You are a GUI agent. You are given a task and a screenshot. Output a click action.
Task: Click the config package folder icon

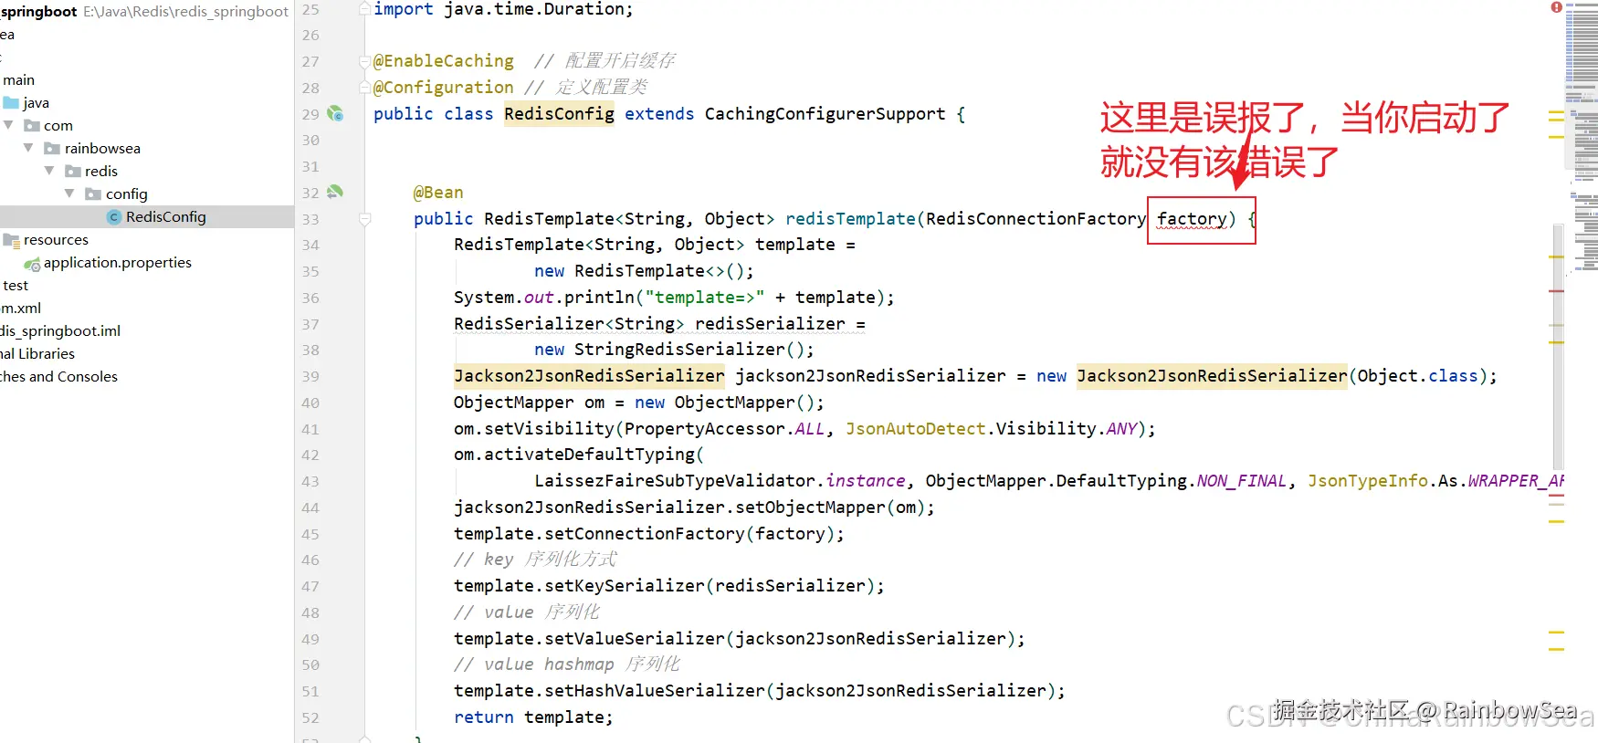[x=93, y=194]
